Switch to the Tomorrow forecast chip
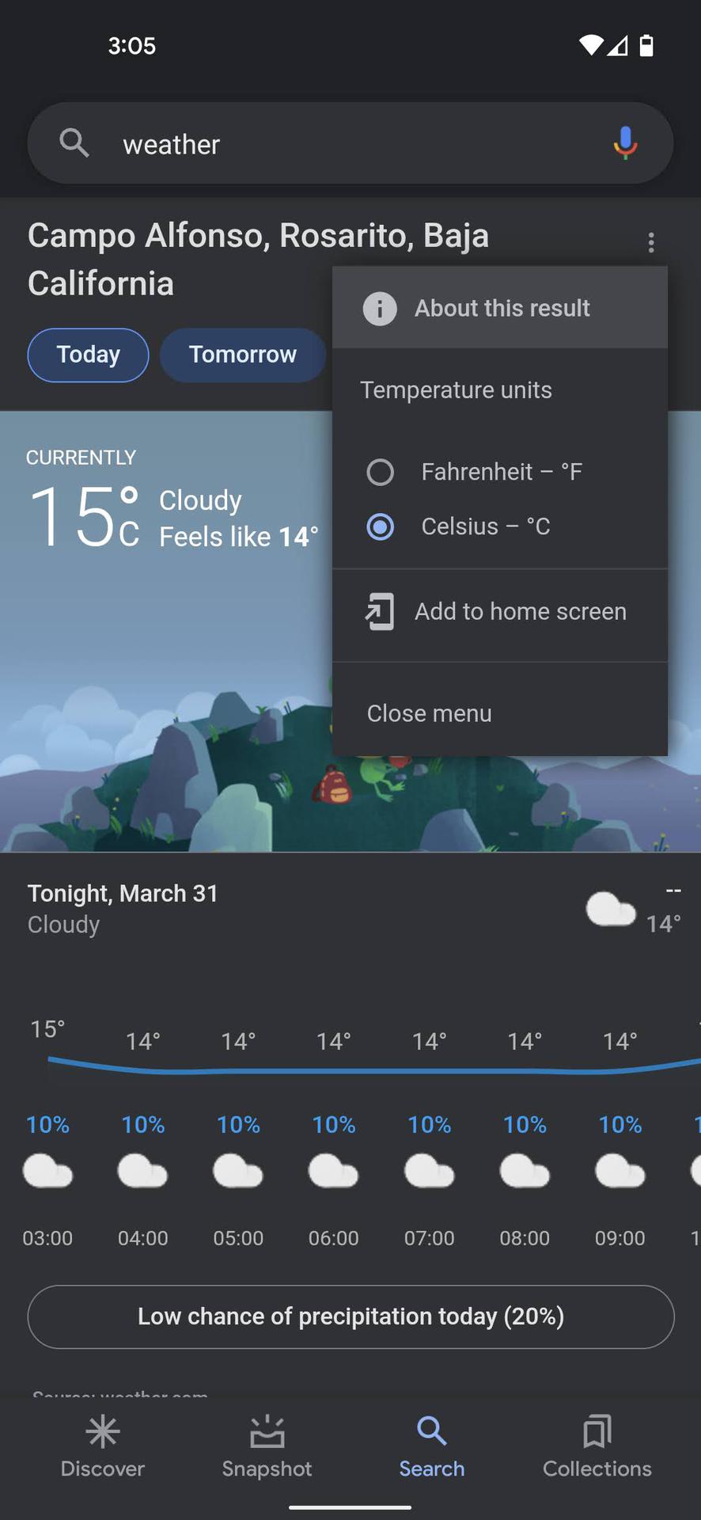 243,355
